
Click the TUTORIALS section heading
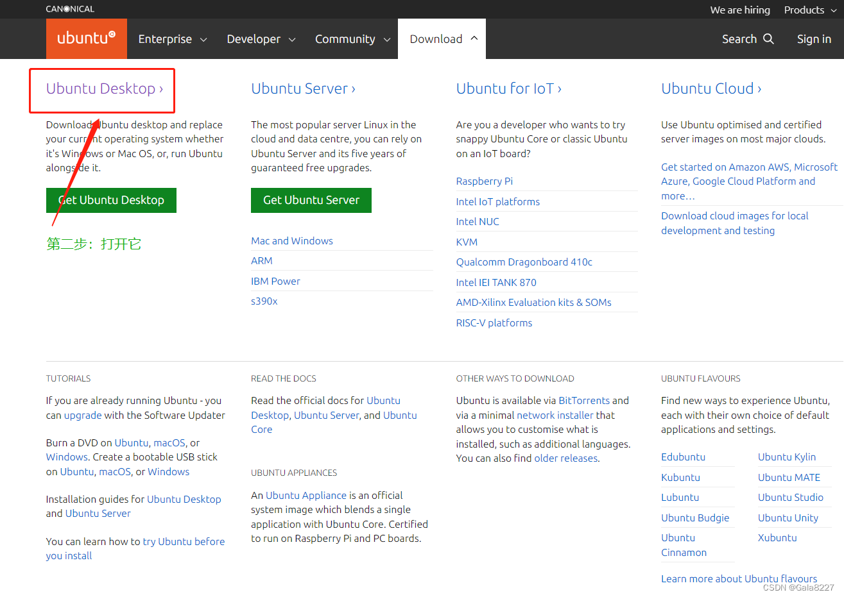tap(68, 378)
